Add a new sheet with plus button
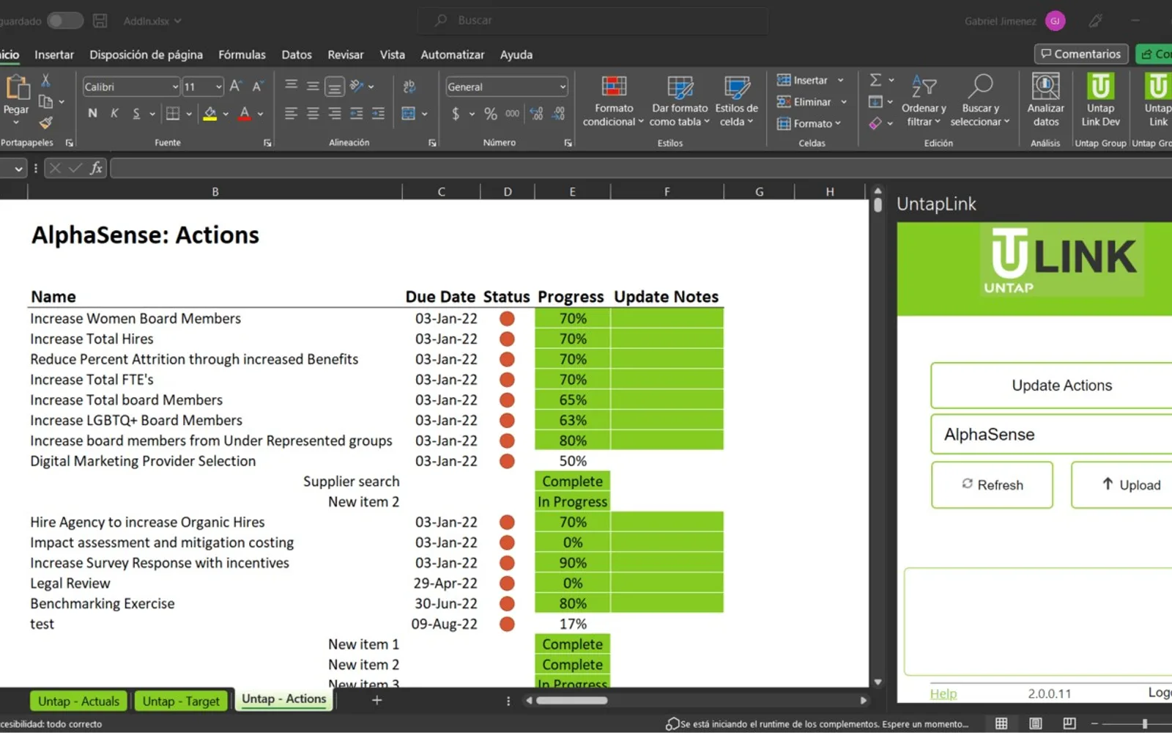Screen dimensions: 1172x733 coord(377,700)
